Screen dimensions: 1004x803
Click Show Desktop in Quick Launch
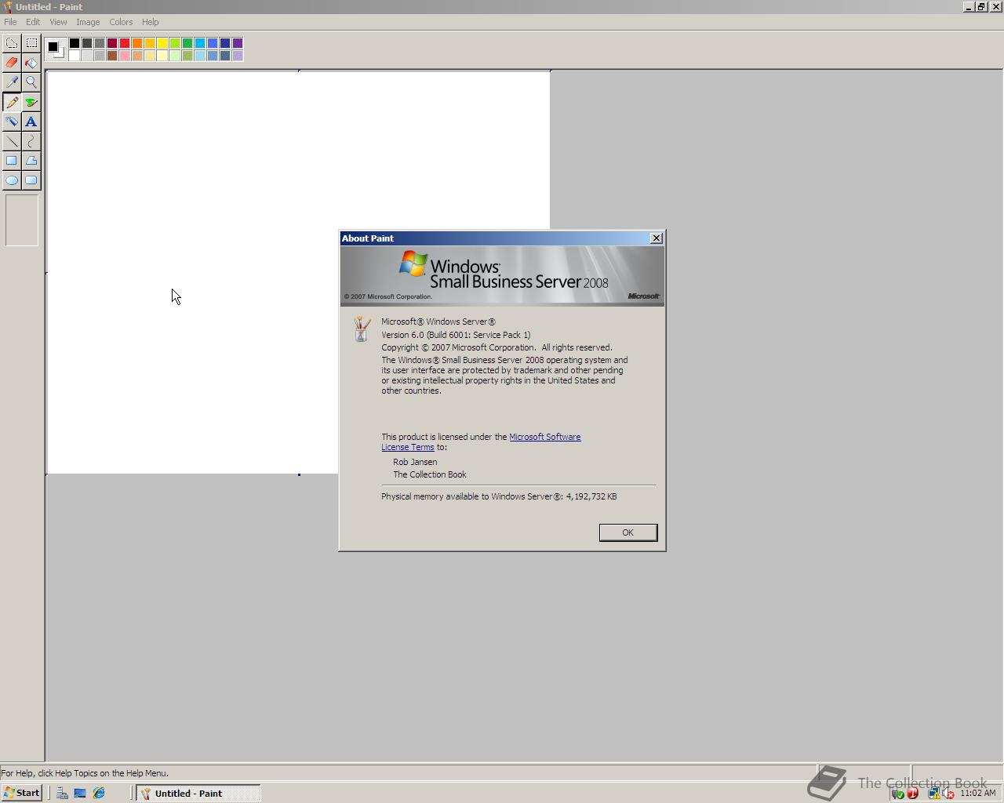(80, 793)
